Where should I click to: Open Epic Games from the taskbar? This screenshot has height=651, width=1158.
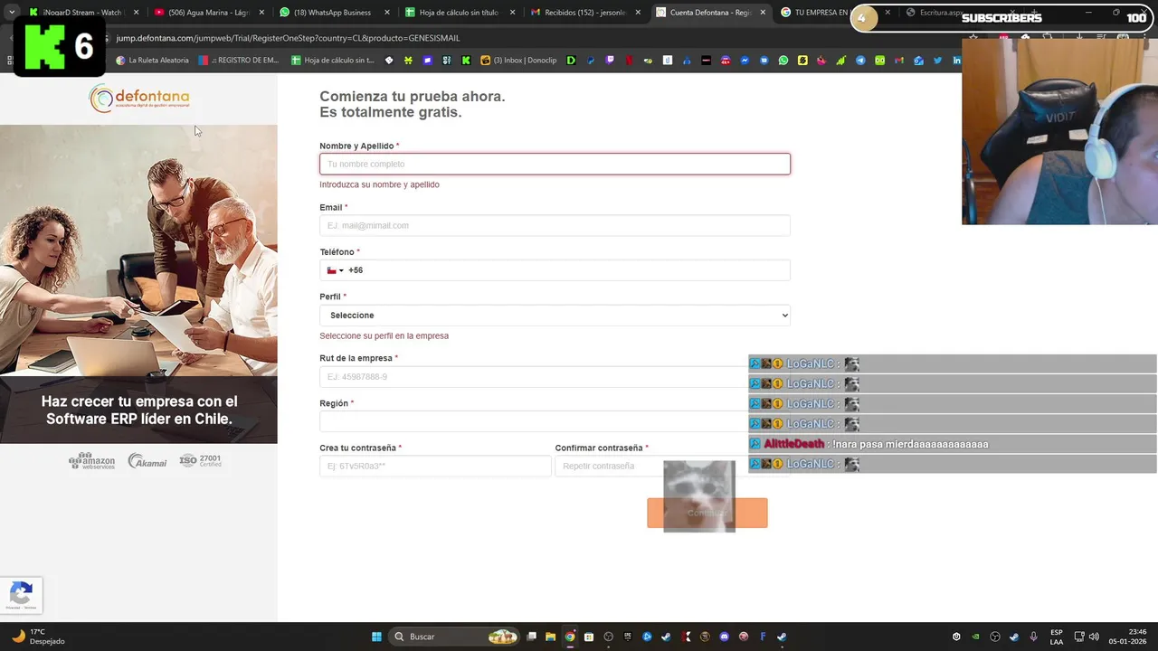(628, 637)
